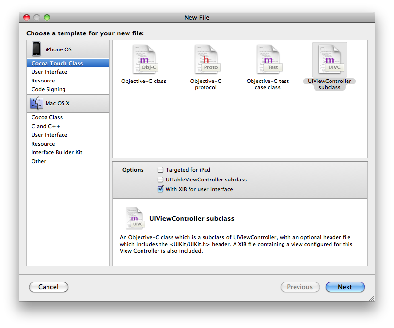
Task: Open the Interface Builder Kit category
Action: point(57,152)
